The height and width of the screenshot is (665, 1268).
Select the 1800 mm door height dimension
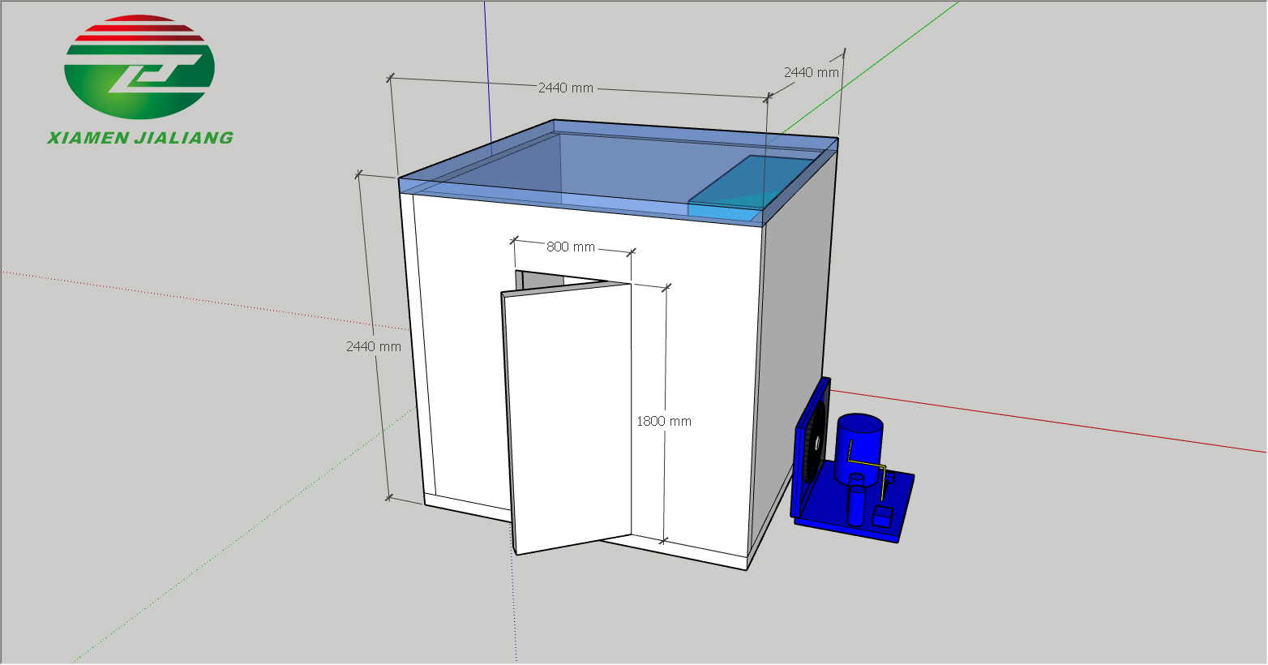(x=663, y=421)
